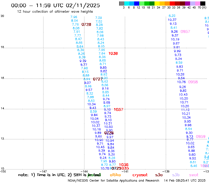209x183 pixels.
Task: Click the swot time label "0959"
Action: coord(201,137)
